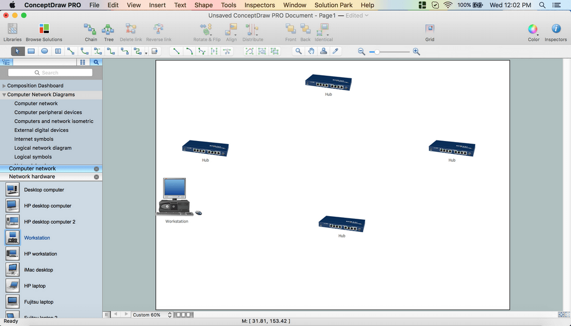Select the iMac desktop library shape

pyautogui.click(x=38, y=270)
